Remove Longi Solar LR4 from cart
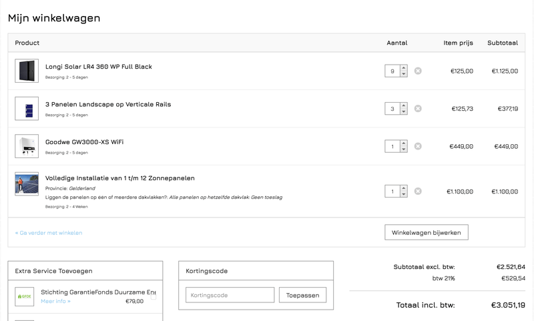The image size is (534, 321). click(418, 71)
